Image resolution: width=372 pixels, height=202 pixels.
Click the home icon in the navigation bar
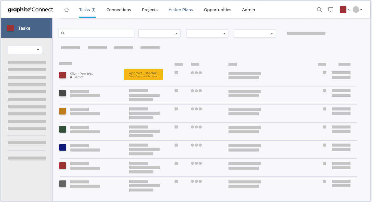[x=66, y=10]
